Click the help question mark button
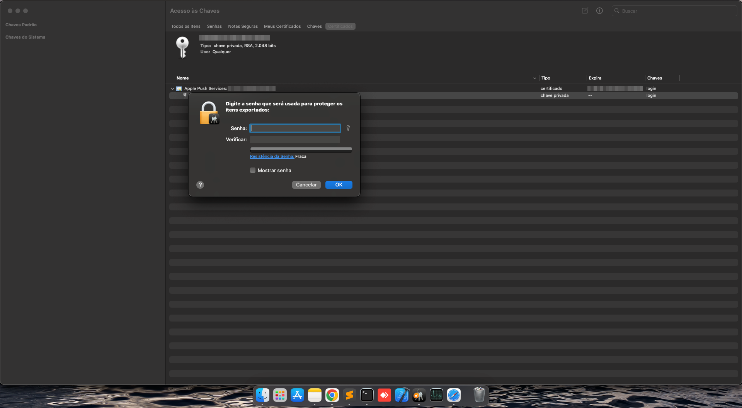This screenshot has width=742, height=408. click(x=200, y=185)
